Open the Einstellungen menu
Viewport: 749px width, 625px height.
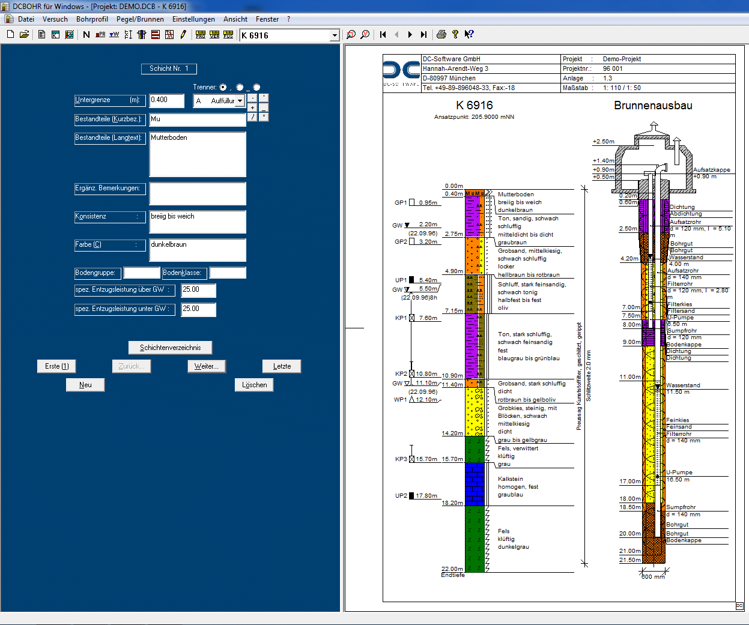pyautogui.click(x=193, y=19)
